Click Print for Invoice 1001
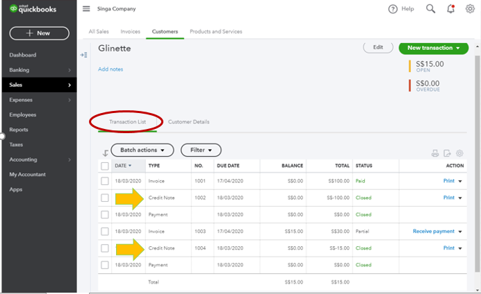Image resolution: width=481 pixels, height=294 pixels. [449, 181]
